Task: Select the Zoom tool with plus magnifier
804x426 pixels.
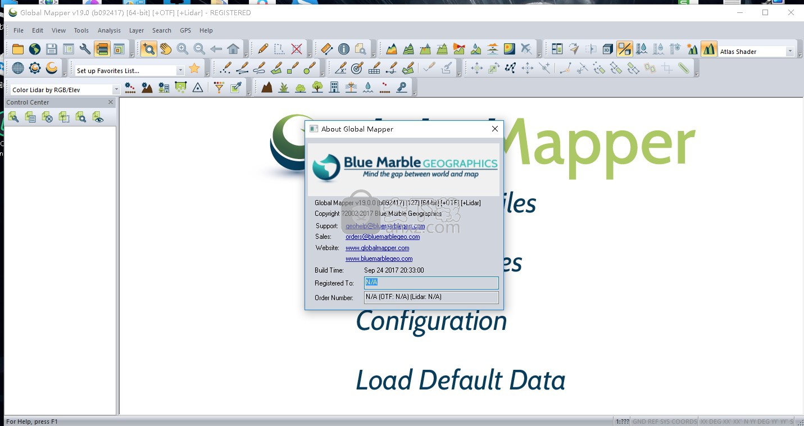Action: coord(148,49)
